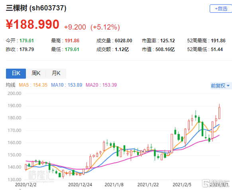Switch to the 月K monthly chart tab
Screen dimensions: 232x190
[x=56, y=73]
